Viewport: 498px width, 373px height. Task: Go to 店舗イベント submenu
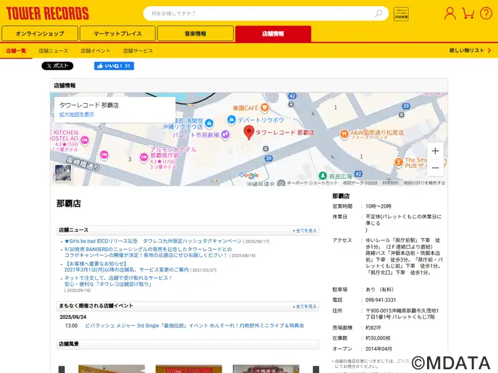tap(95, 51)
